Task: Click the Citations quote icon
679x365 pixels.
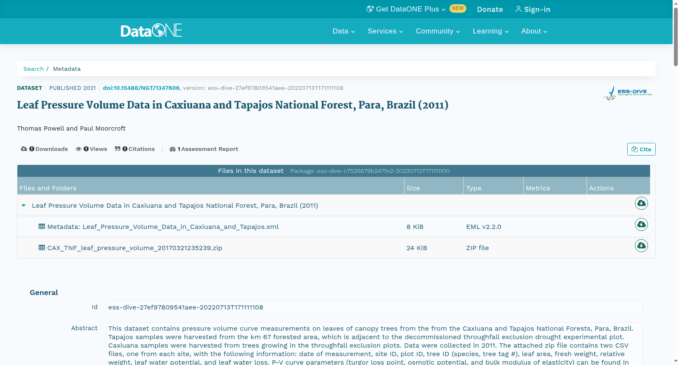Action: point(118,149)
